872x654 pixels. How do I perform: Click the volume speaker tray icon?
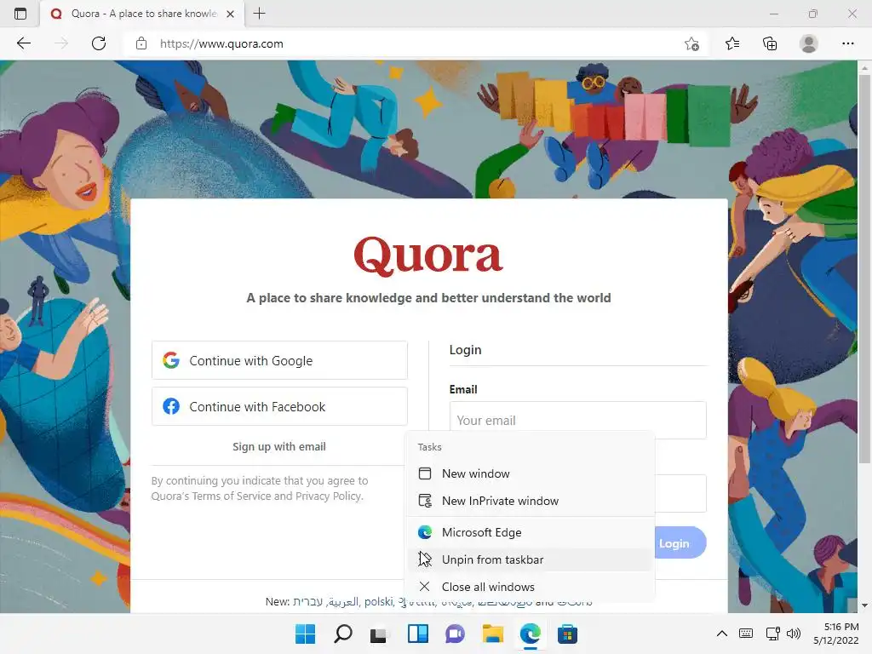[794, 634]
